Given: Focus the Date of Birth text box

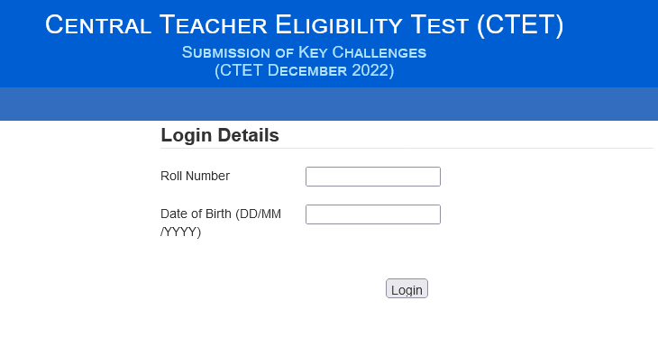Looking at the screenshot, I should (x=373, y=214).
